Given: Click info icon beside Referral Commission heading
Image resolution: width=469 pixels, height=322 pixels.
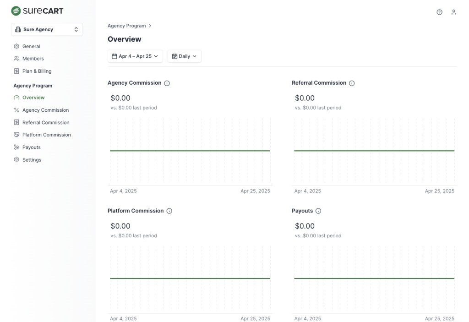Looking at the screenshot, I should [352, 83].
